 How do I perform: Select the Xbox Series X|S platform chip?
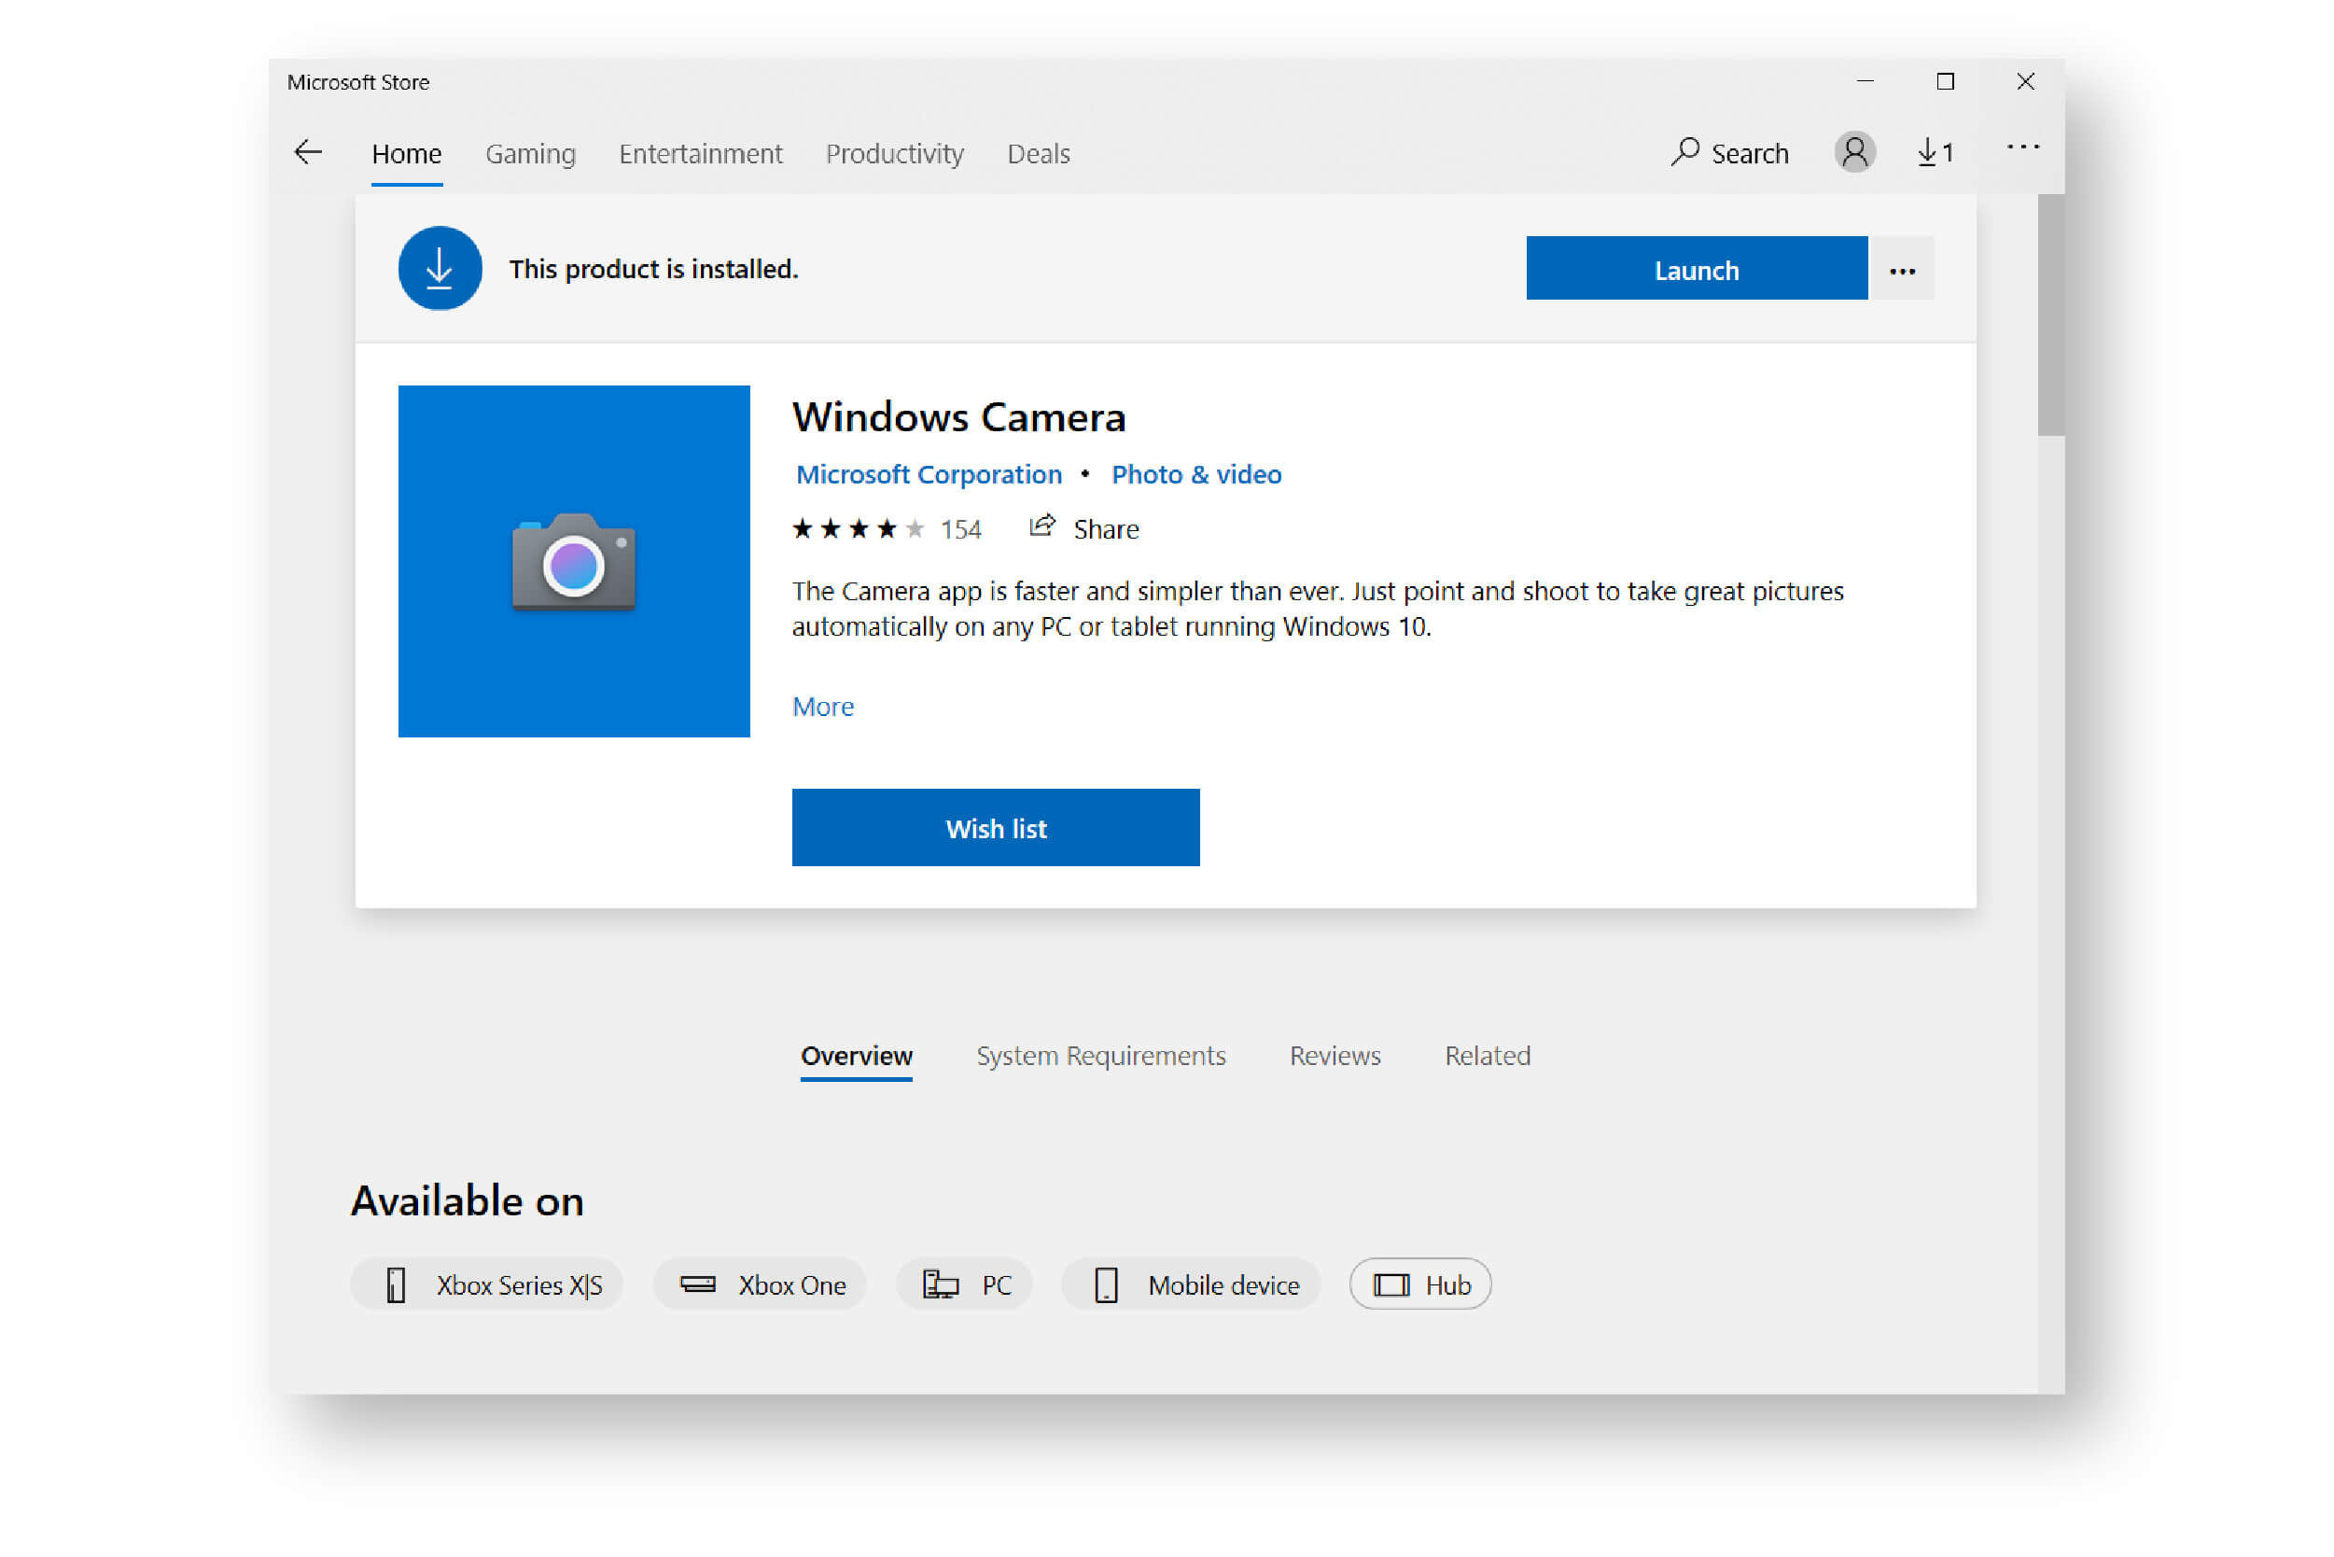tap(486, 1285)
